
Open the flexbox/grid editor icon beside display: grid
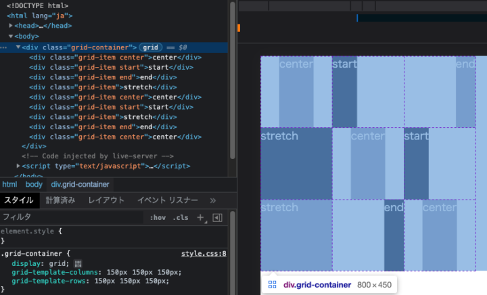click(78, 264)
